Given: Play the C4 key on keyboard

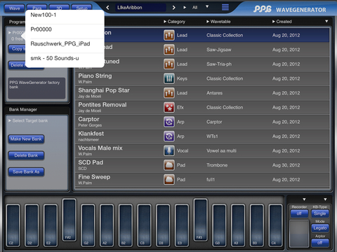Looking at the screenshot, I should pyautogui.click(x=275, y=225).
